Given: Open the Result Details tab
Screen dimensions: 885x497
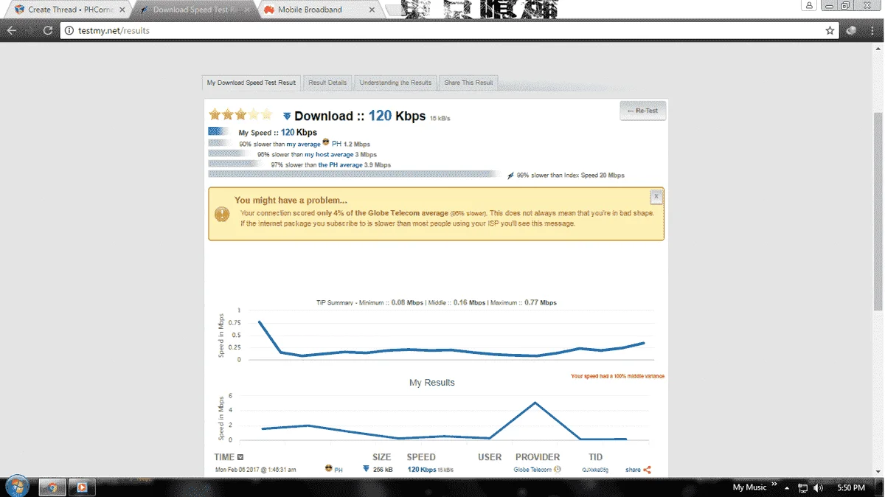Looking at the screenshot, I should (x=327, y=83).
